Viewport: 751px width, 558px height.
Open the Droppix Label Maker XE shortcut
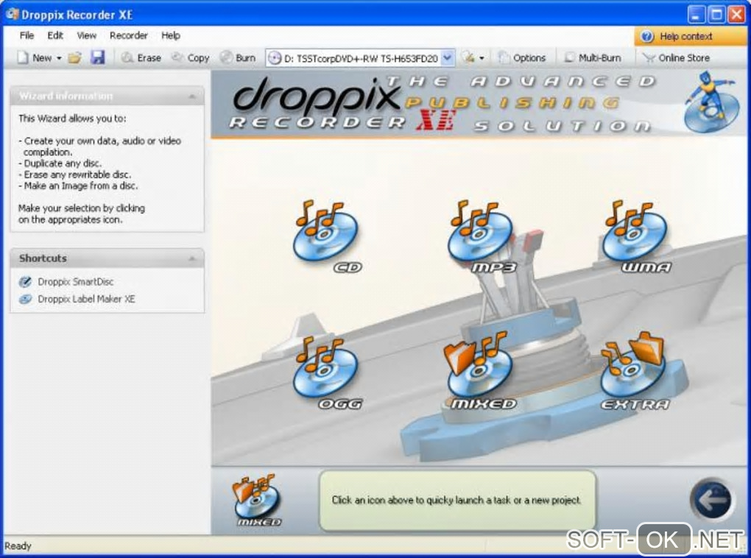click(x=86, y=299)
